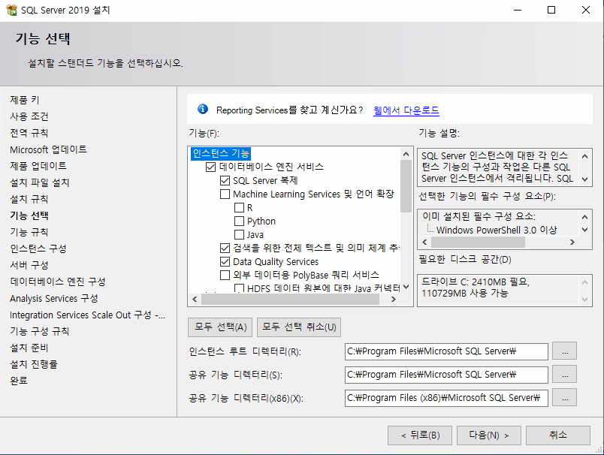Click the 인스턴스 루트 디렉터리 path field

[446, 351]
